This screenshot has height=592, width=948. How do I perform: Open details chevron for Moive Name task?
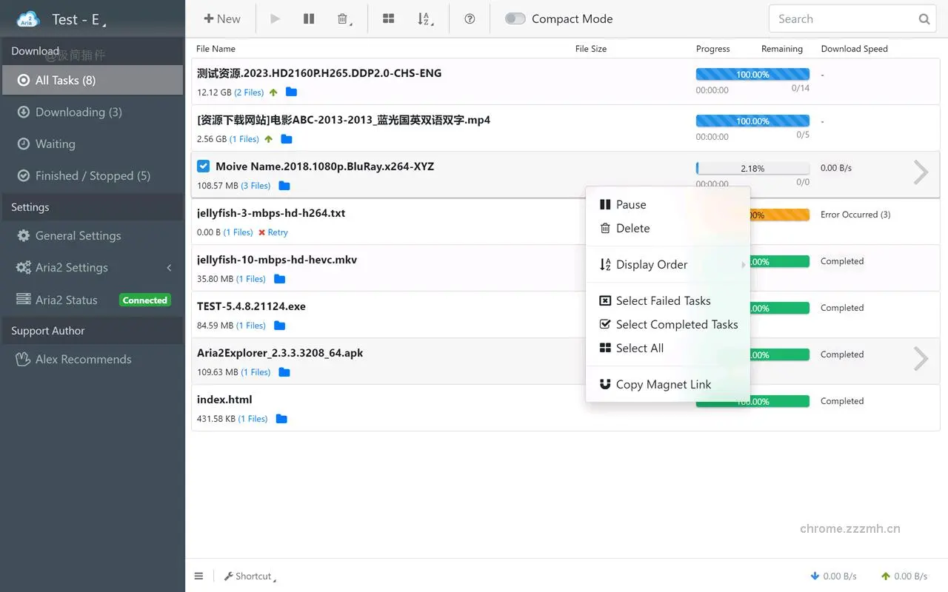pos(921,172)
